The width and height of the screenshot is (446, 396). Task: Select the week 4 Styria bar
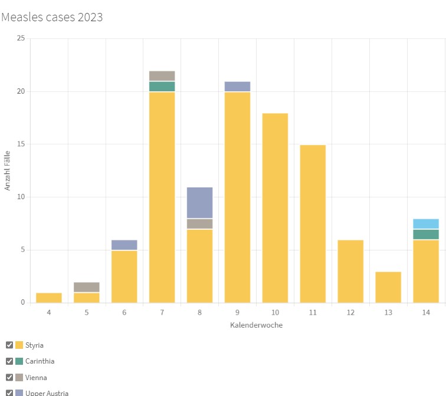(49, 298)
